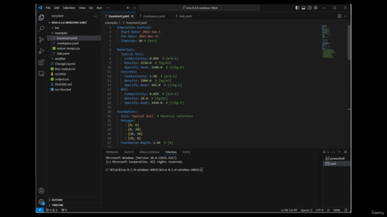This screenshot has height=217, width=387.
Task: Expand the bin folder
Action: [74, 28]
